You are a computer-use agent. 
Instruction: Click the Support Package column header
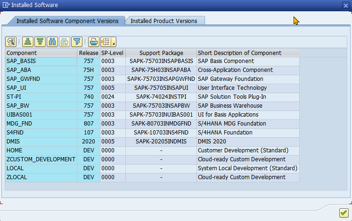(161, 53)
